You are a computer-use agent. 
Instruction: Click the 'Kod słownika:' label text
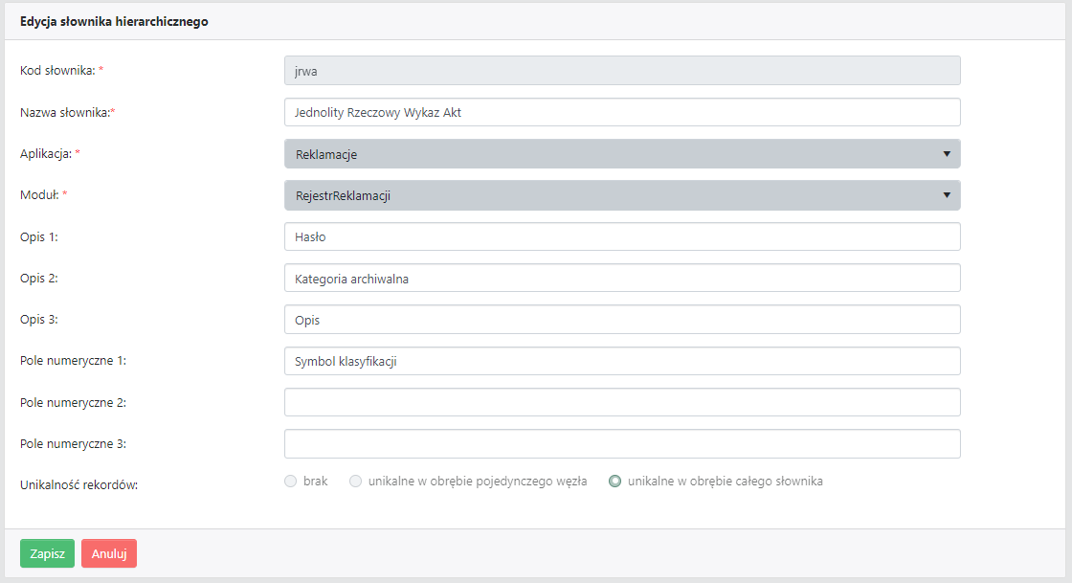click(x=57, y=71)
